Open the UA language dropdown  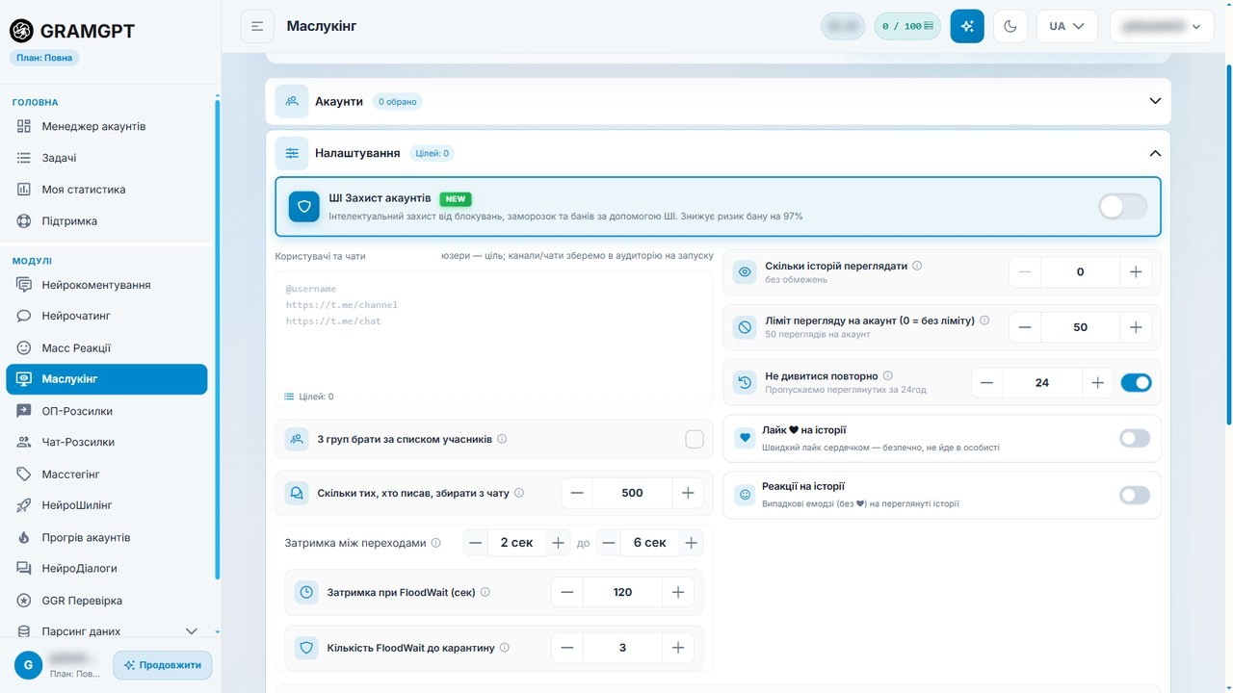(x=1067, y=26)
